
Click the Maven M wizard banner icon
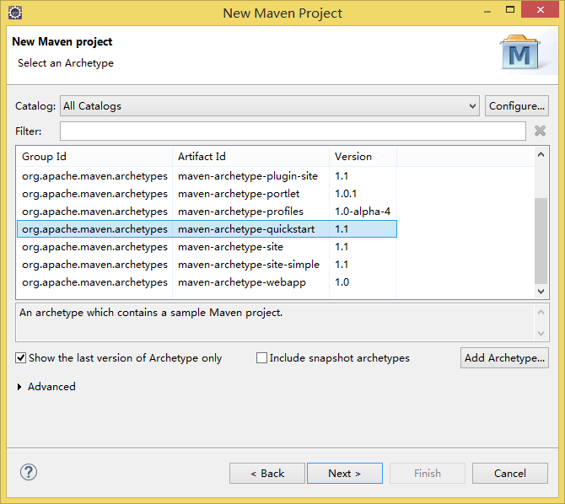click(519, 52)
